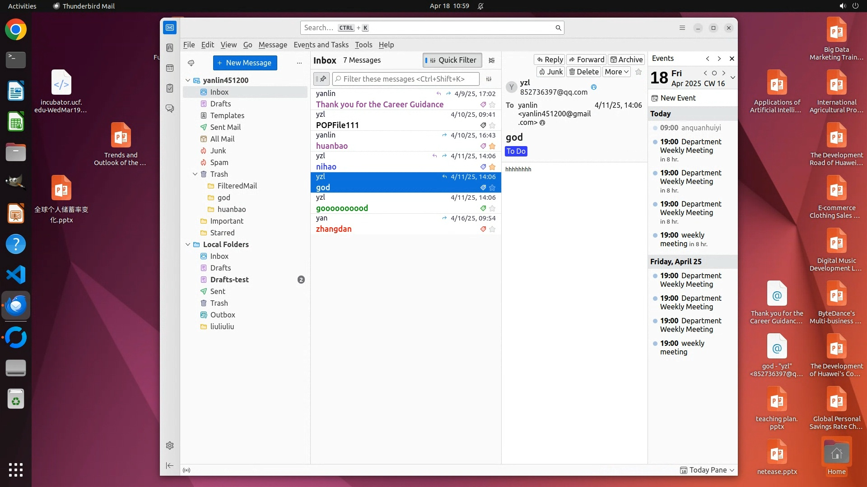Screen dimensions: 867x487
Task: Open the Events and Tasks menu
Action: [x=321, y=45]
